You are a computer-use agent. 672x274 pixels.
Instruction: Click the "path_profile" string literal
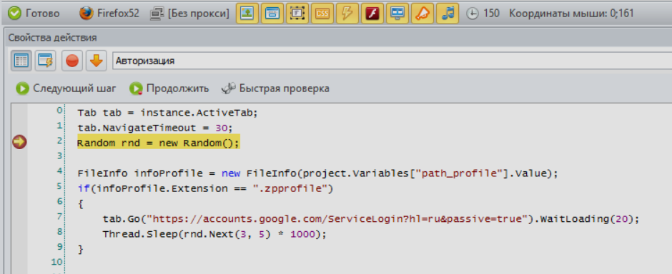click(x=460, y=173)
